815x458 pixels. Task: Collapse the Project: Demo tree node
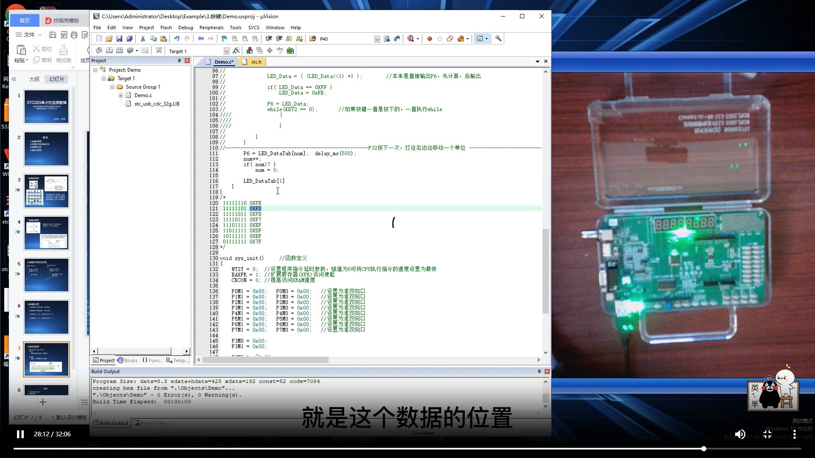(x=96, y=70)
